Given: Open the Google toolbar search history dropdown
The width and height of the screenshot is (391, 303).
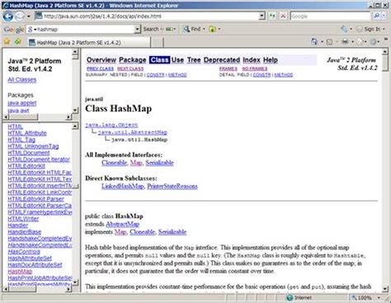Looking at the screenshot, I should [x=137, y=29].
